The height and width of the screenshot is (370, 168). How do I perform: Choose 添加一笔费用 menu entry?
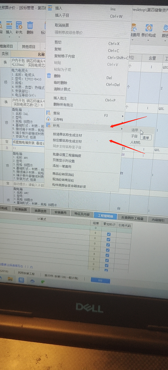coord(62,166)
